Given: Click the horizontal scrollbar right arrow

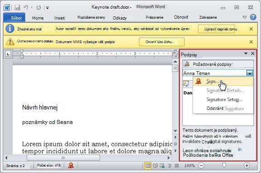Looking at the screenshot, I should pos(169,158).
